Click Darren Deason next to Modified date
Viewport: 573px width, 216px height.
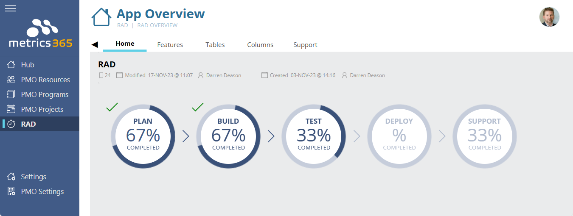[x=224, y=75]
